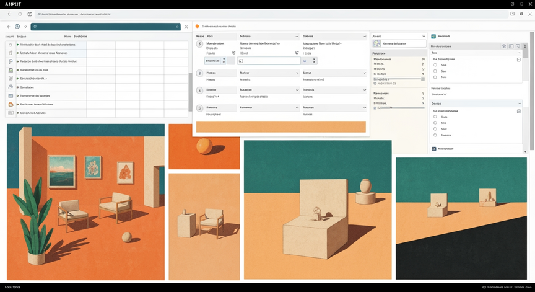This screenshot has width=535, height=292.
Task: Click the orange logo at center panel top
Action: (197, 26)
